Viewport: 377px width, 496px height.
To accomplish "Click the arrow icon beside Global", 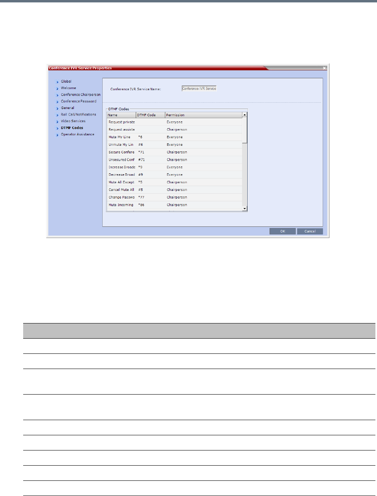I will (58, 81).
